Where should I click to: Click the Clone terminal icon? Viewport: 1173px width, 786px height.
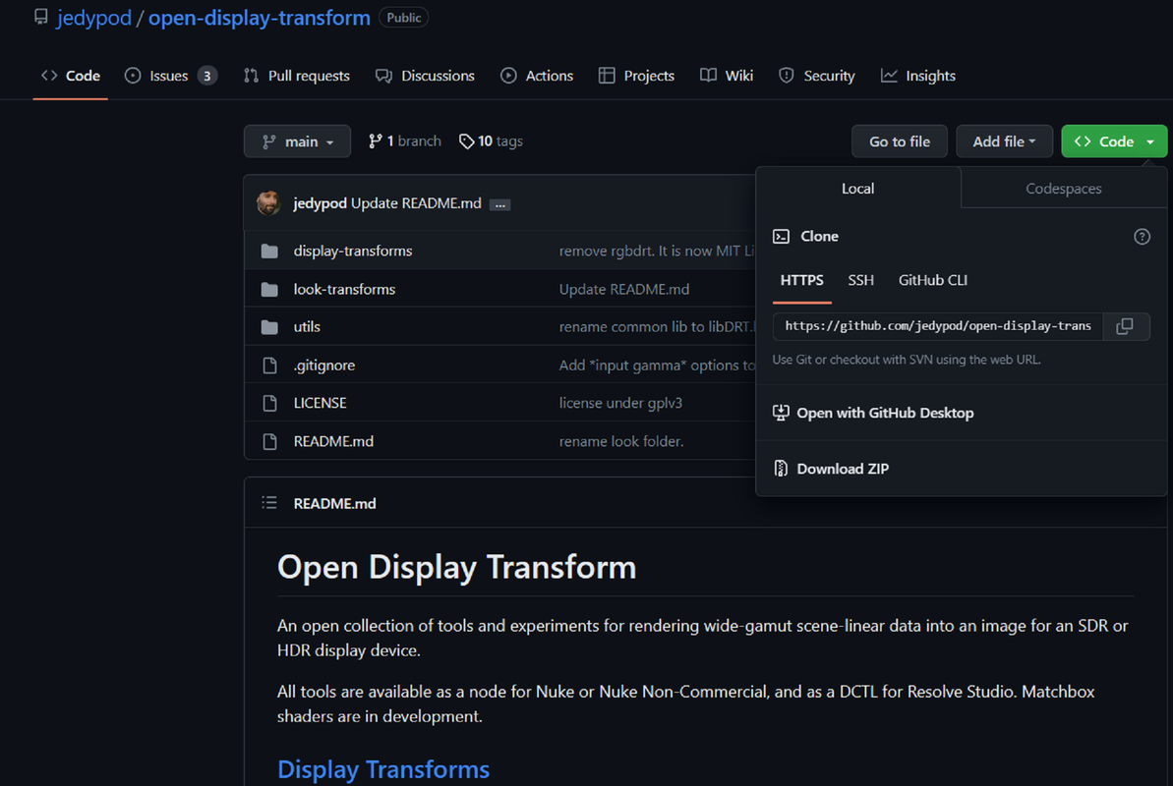click(x=781, y=237)
